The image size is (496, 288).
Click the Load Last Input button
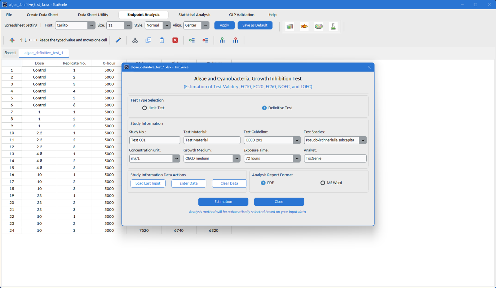[x=148, y=183]
